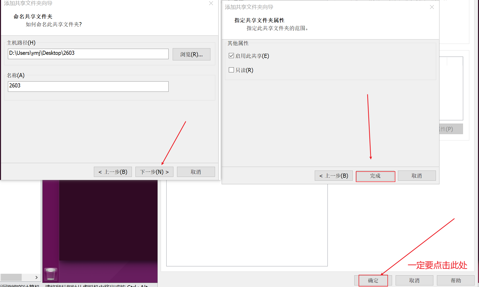Screen dimensions: 479x287
Task: Click 下一步(N) in the naming dialog
Action: coord(154,172)
